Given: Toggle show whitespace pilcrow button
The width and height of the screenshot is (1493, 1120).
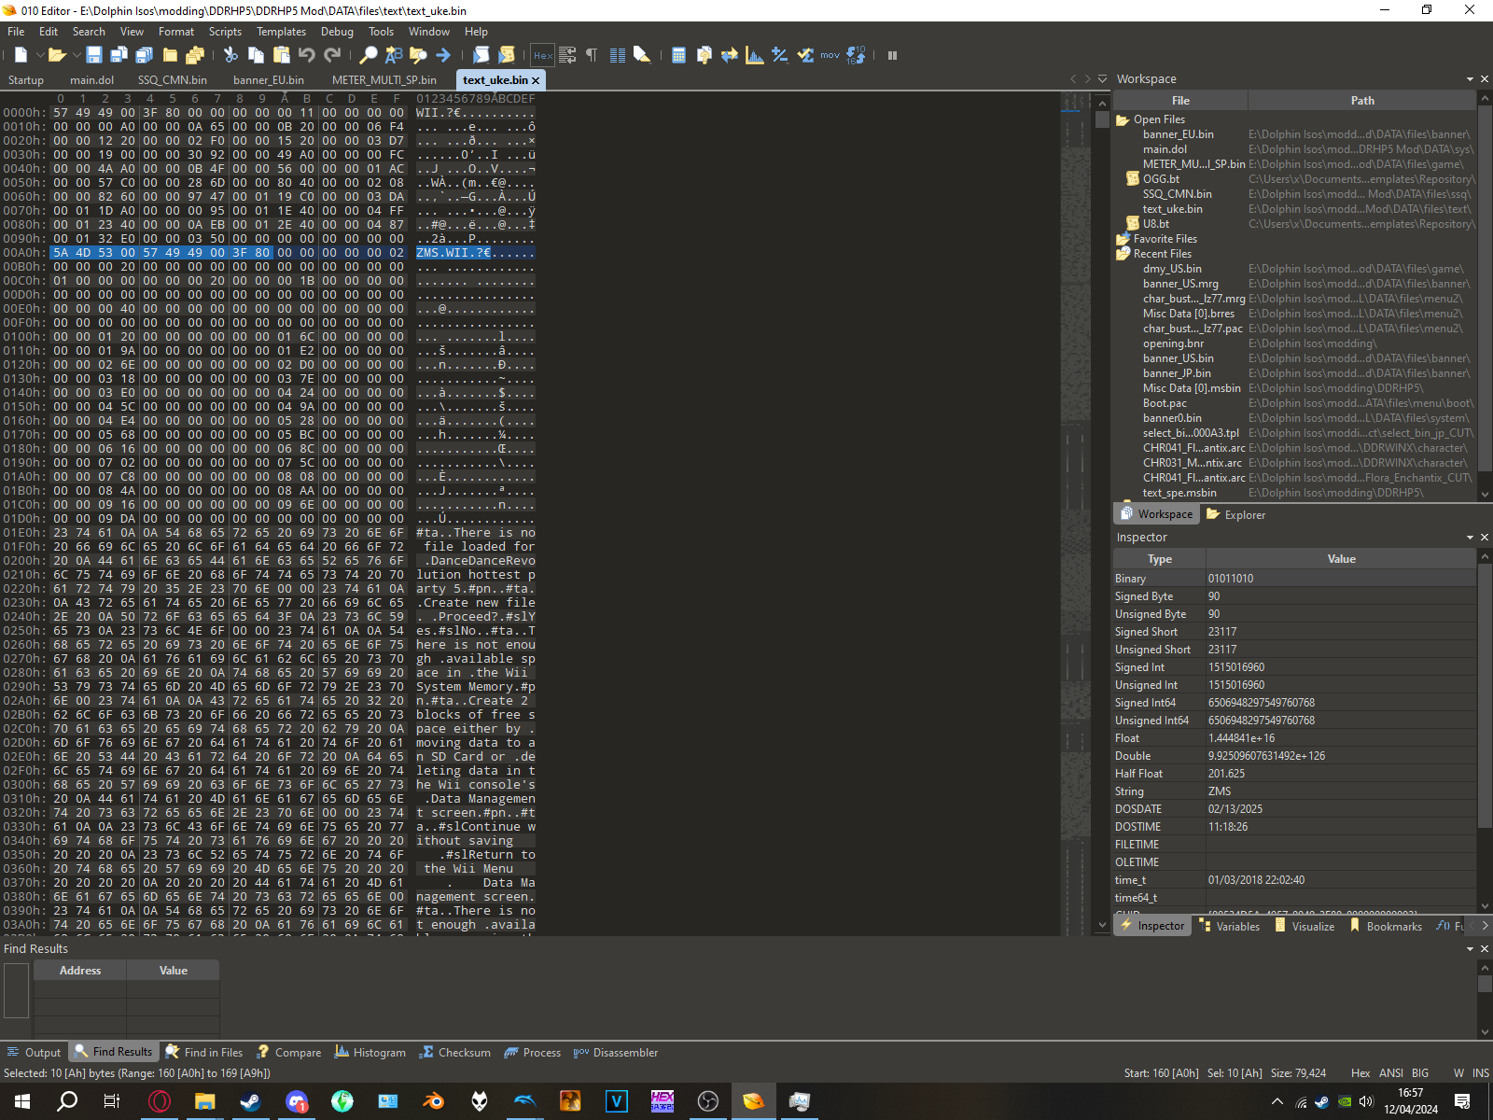Looking at the screenshot, I should [x=592, y=55].
